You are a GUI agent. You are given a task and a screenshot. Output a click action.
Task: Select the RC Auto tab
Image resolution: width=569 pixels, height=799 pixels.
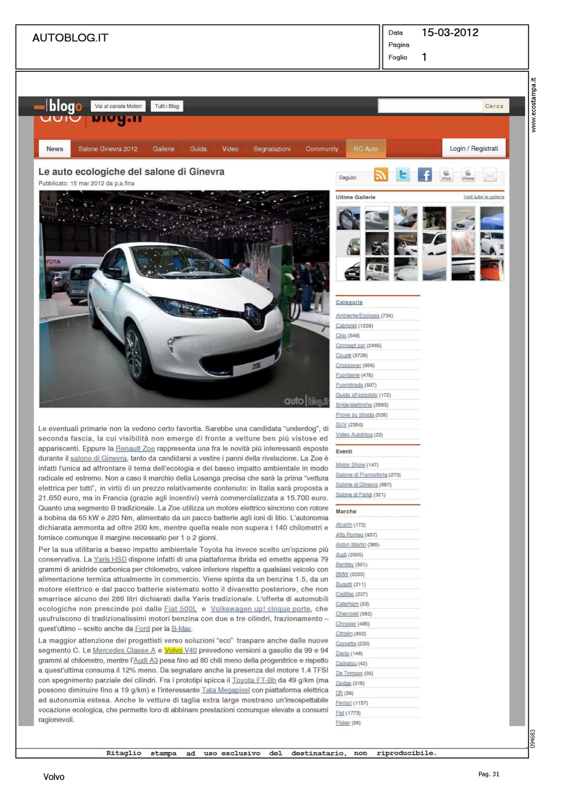coord(366,149)
